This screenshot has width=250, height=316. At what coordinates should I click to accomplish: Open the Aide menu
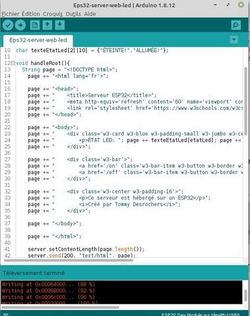click(x=90, y=14)
